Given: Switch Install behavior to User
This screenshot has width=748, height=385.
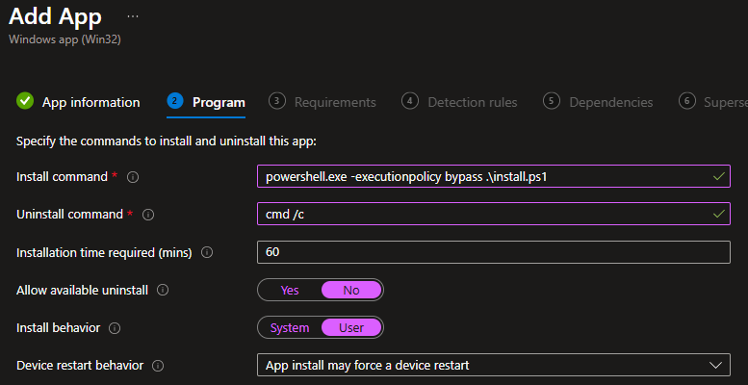Looking at the screenshot, I should click(351, 328).
